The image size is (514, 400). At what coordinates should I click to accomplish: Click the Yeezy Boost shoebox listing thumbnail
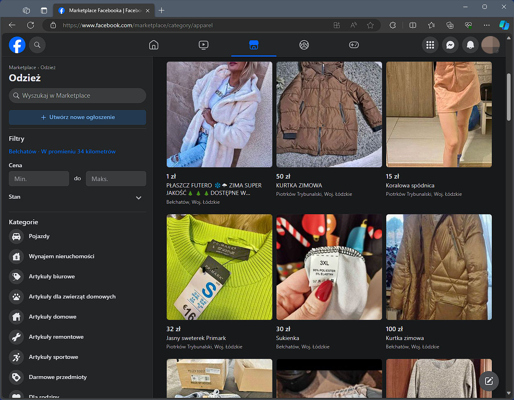click(220, 378)
